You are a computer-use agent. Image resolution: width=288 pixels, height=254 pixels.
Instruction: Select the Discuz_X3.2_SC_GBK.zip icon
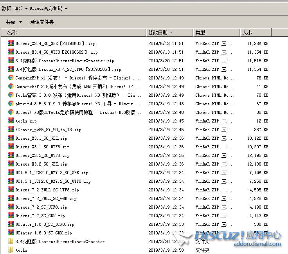(x=11, y=164)
